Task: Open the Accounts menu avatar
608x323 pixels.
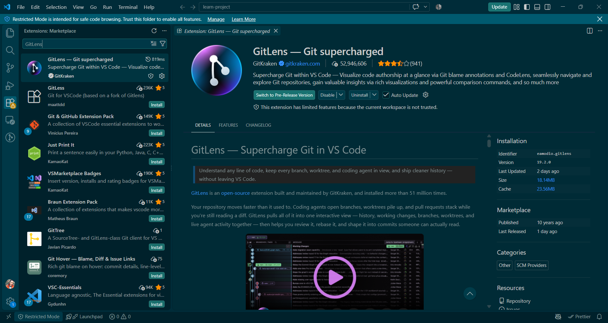Action: tap(10, 284)
